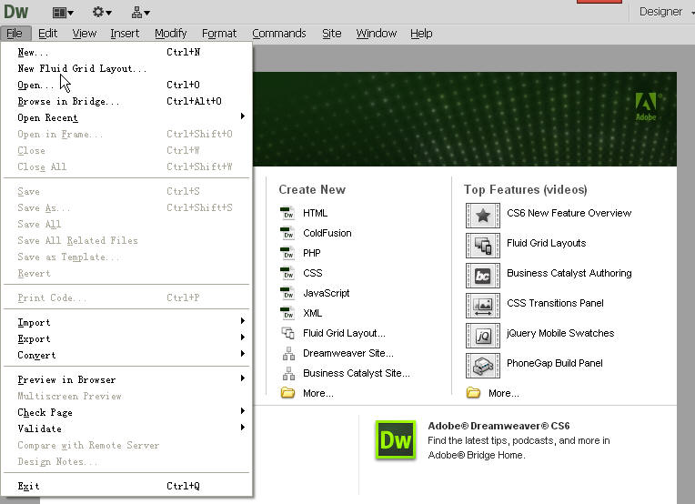Click the CSS file icon under Create New
This screenshot has height=504, width=695.
(x=287, y=273)
